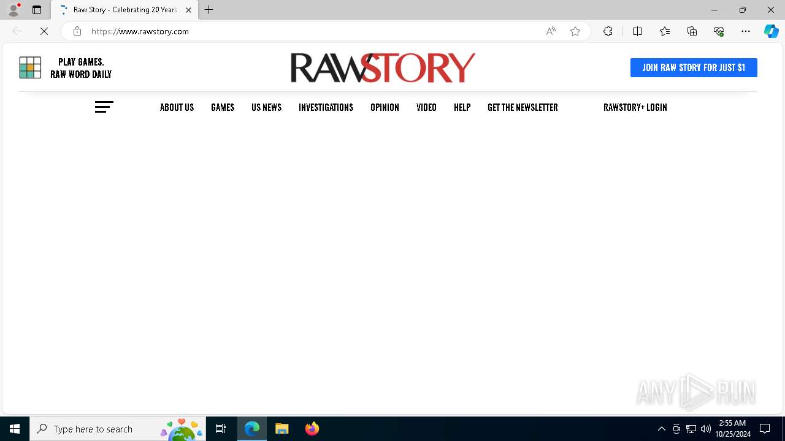This screenshot has height=441, width=785.
Task: Open the Windows Start menu
Action: point(15,429)
